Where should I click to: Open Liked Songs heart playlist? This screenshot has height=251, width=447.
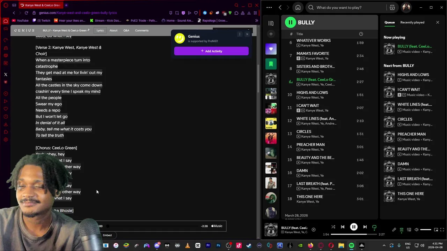(x=271, y=49)
